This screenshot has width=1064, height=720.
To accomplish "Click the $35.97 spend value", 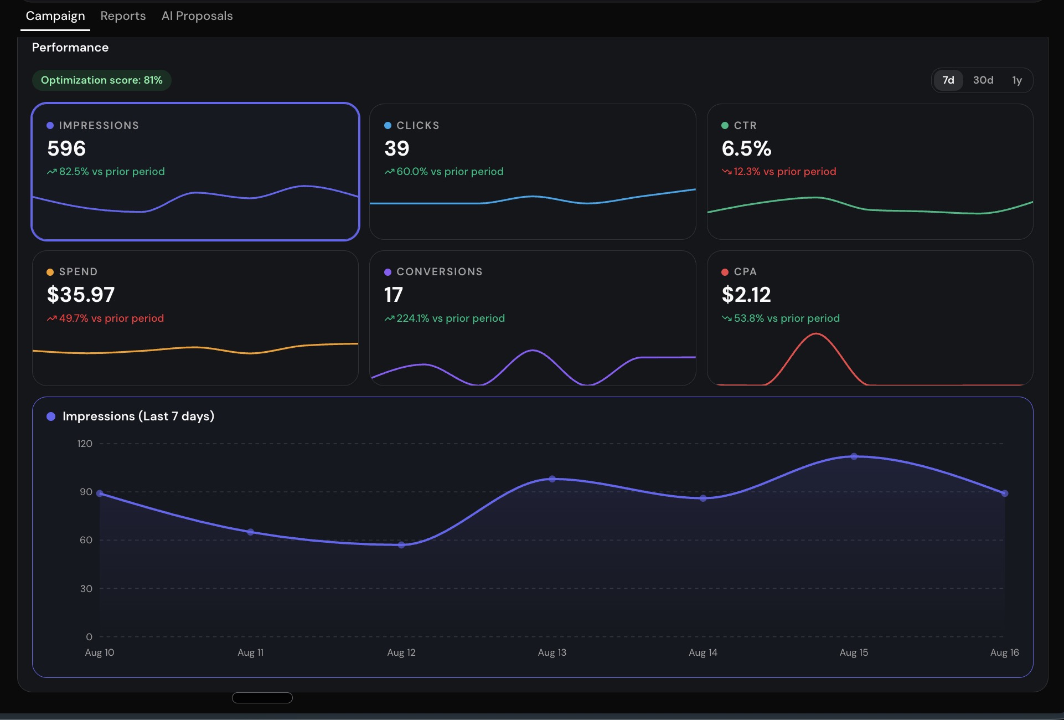I will pyautogui.click(x=81, y=295).
